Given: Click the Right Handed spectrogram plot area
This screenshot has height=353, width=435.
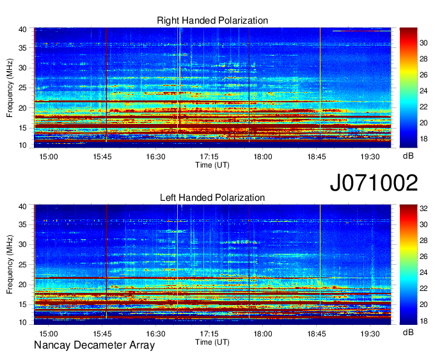Looking at the screenshot, I should click(x=212, y=88).
